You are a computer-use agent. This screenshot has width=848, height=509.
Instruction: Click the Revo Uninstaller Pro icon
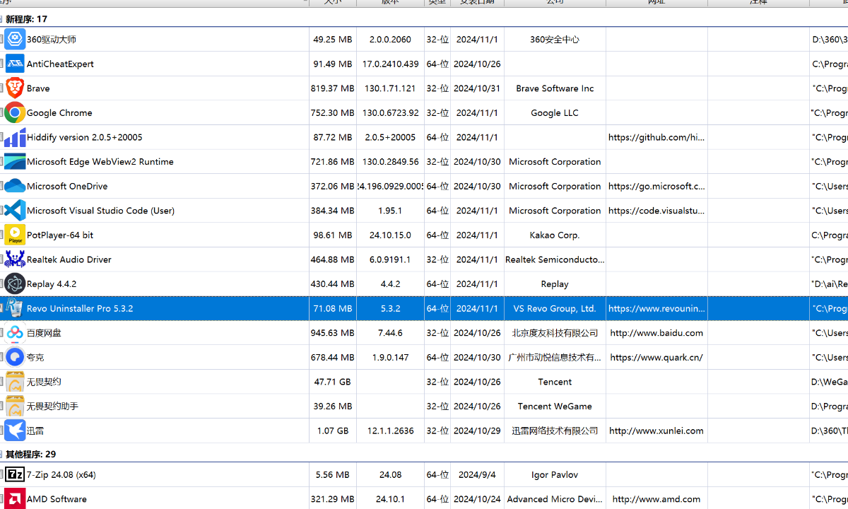(x=15, y=308)
